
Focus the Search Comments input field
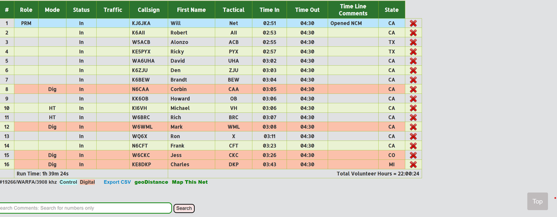point(85,208)
